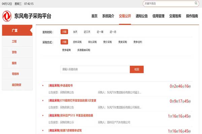Filter procurement method by 竞价采购

coord(107,42)
